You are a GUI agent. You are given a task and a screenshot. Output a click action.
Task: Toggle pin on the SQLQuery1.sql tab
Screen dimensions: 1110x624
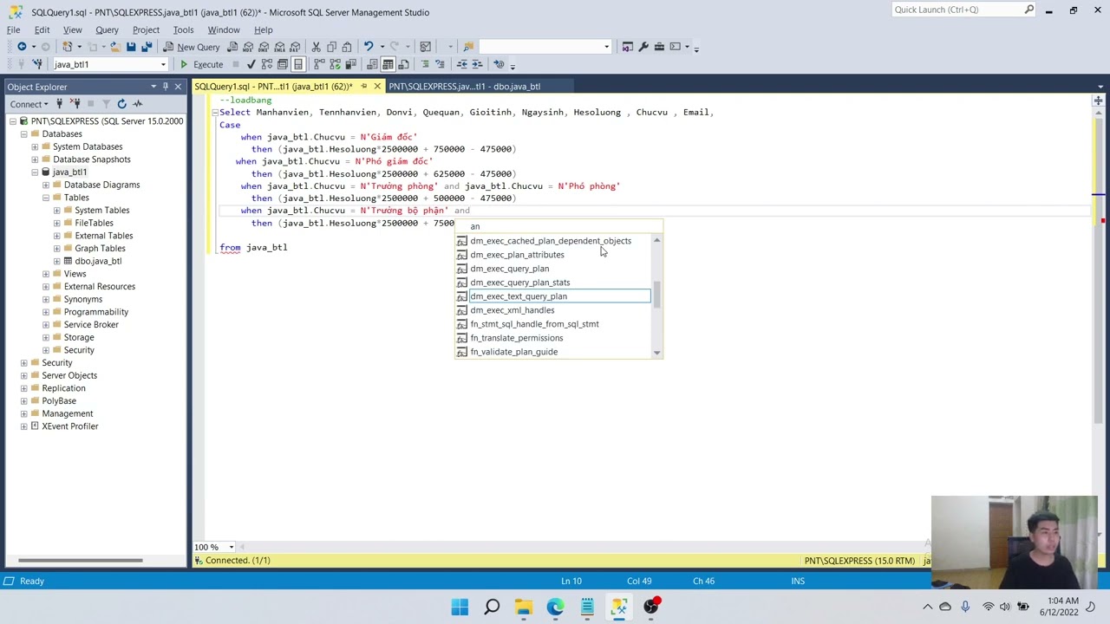click(364, 87)
